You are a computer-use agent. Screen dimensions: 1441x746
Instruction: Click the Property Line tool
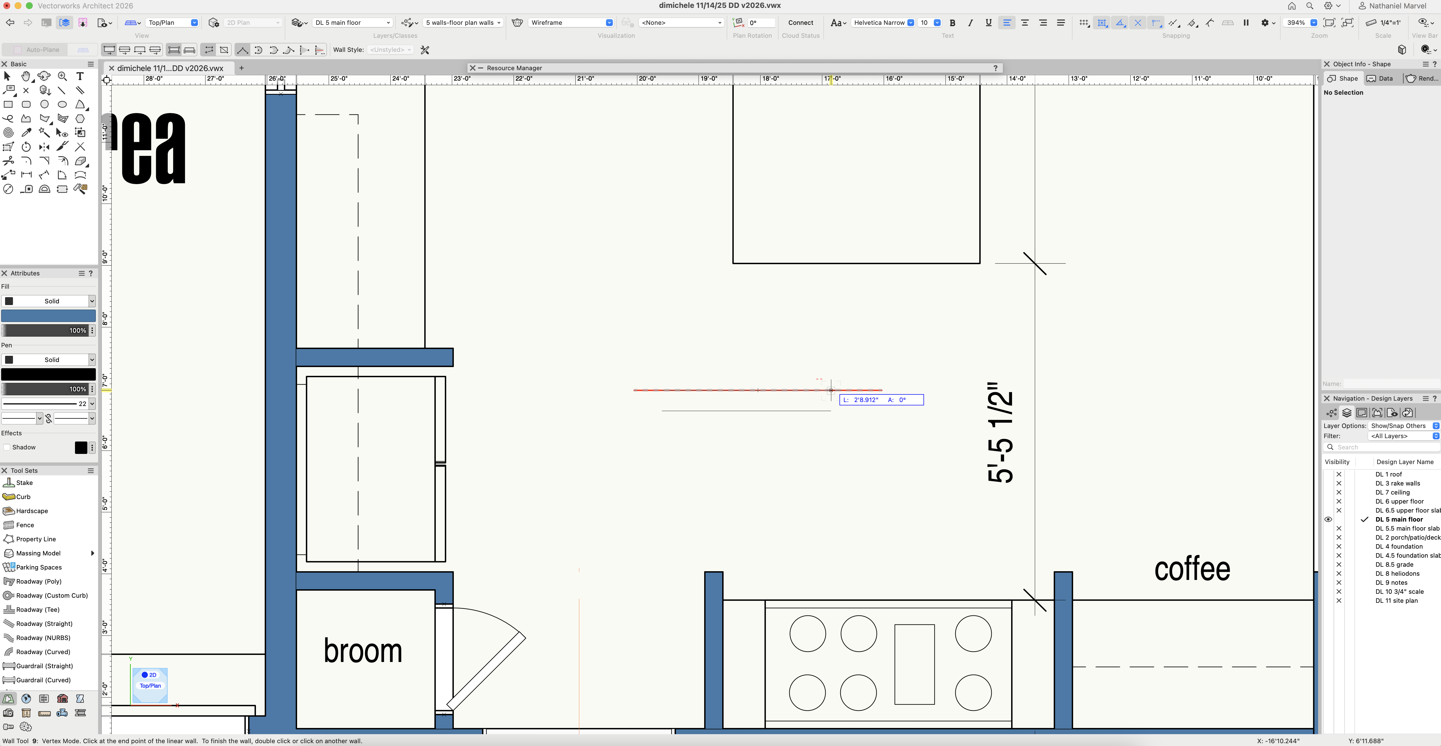pyautogui.click(x=36, y=539)
